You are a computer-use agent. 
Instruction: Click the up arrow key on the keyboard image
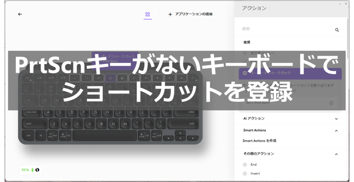(180, 133)
